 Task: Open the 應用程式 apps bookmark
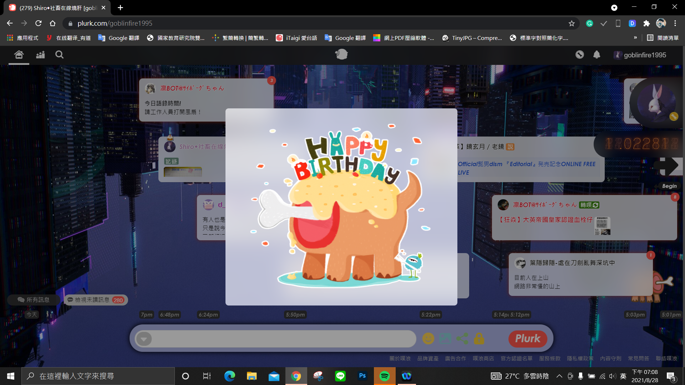[x=22, y=38]
